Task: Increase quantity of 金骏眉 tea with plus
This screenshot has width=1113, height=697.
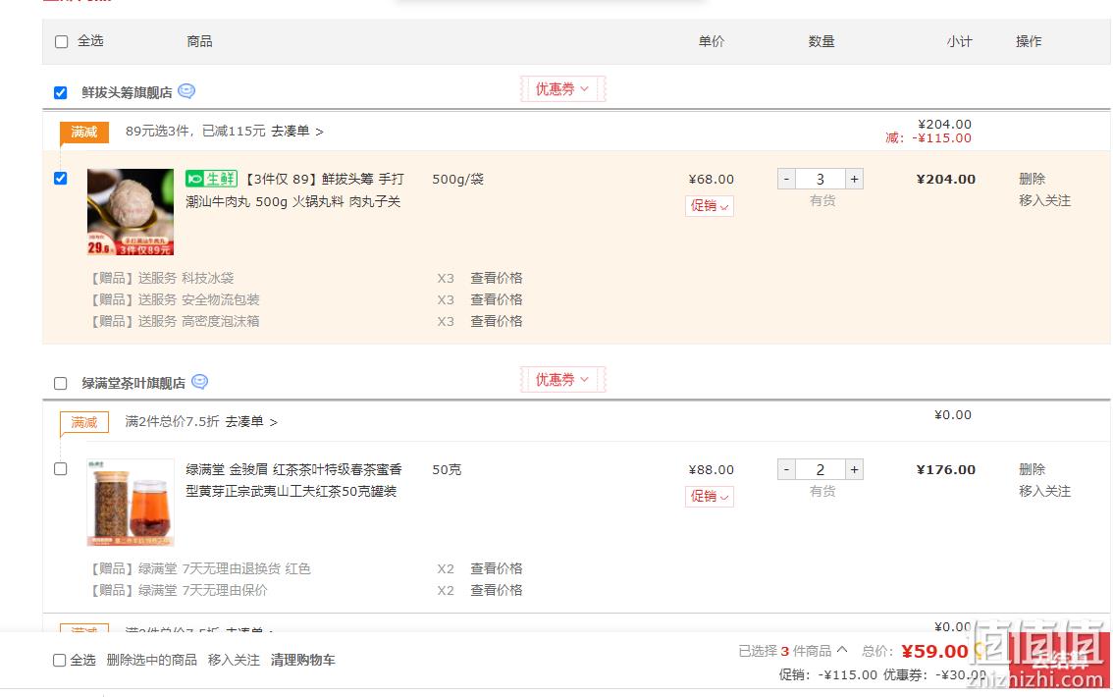Action: 854,470
